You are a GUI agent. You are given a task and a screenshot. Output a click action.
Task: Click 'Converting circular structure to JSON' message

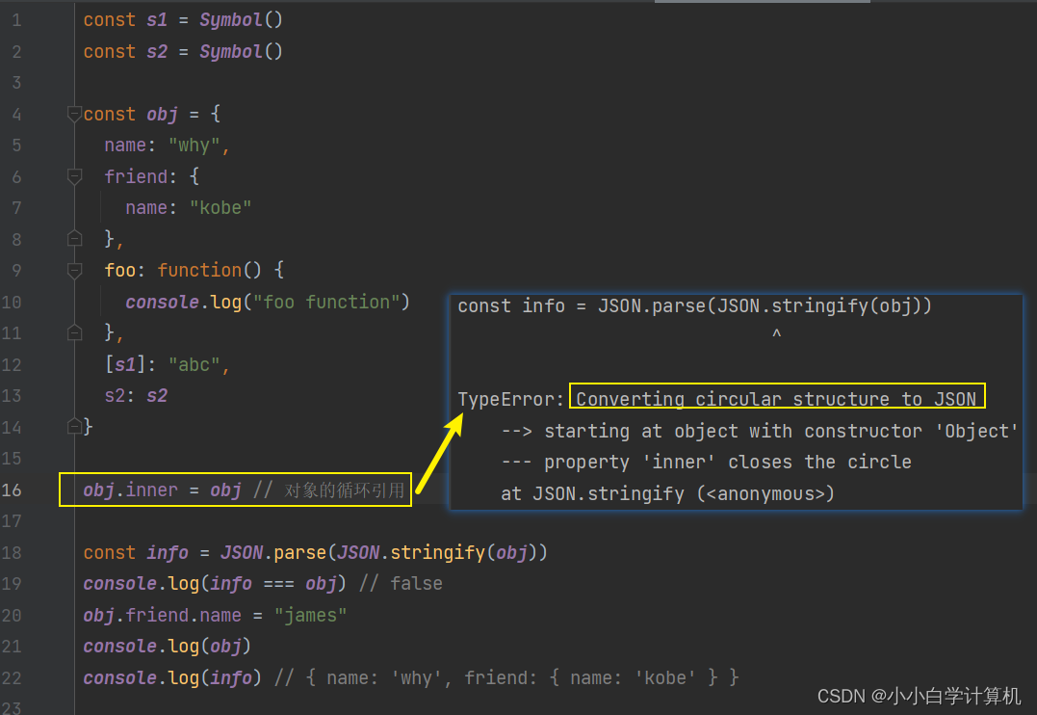coord(776,399)
